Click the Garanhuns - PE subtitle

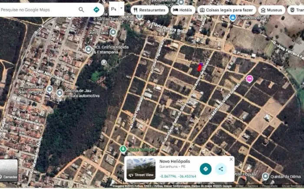(x=172, y=167)
